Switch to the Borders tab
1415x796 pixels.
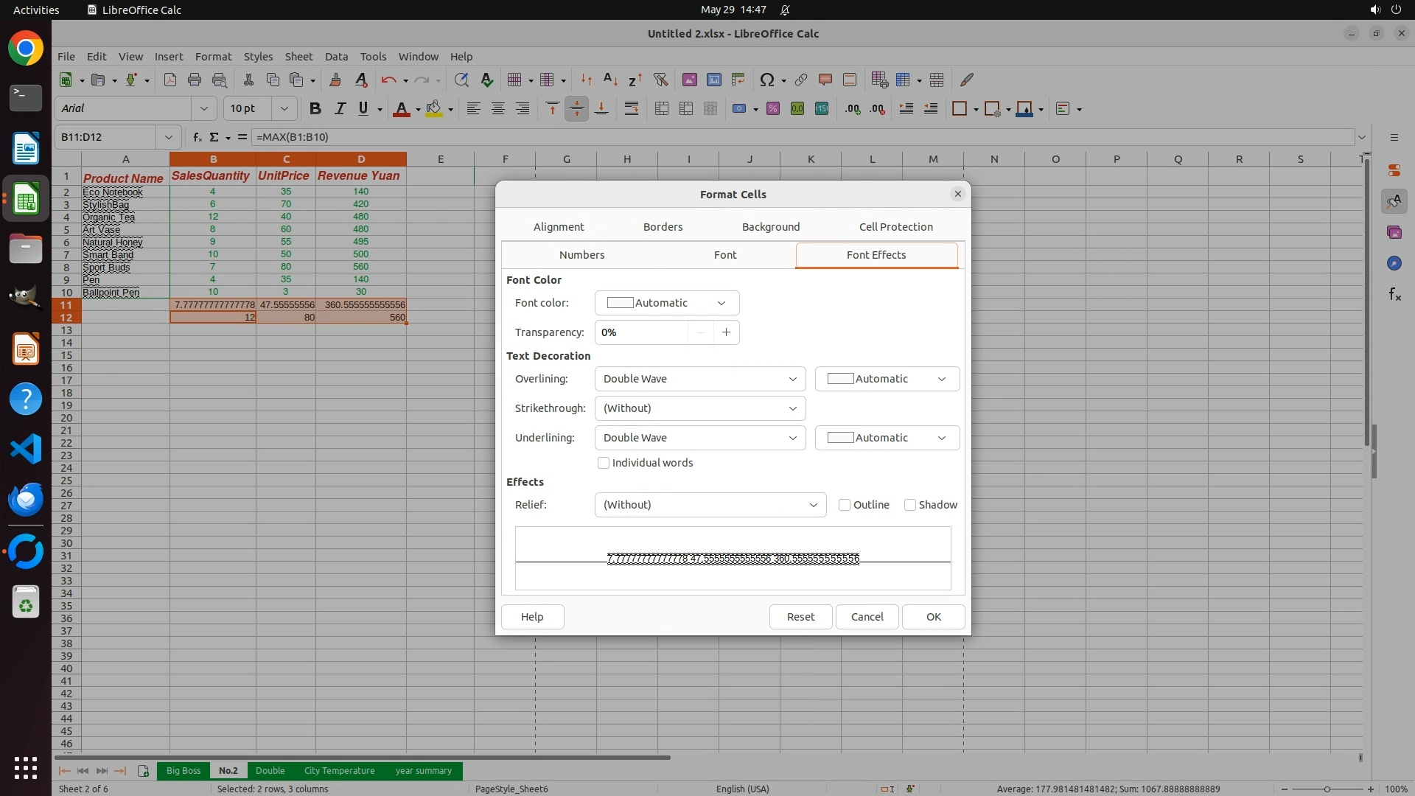(x=663, y=227)
